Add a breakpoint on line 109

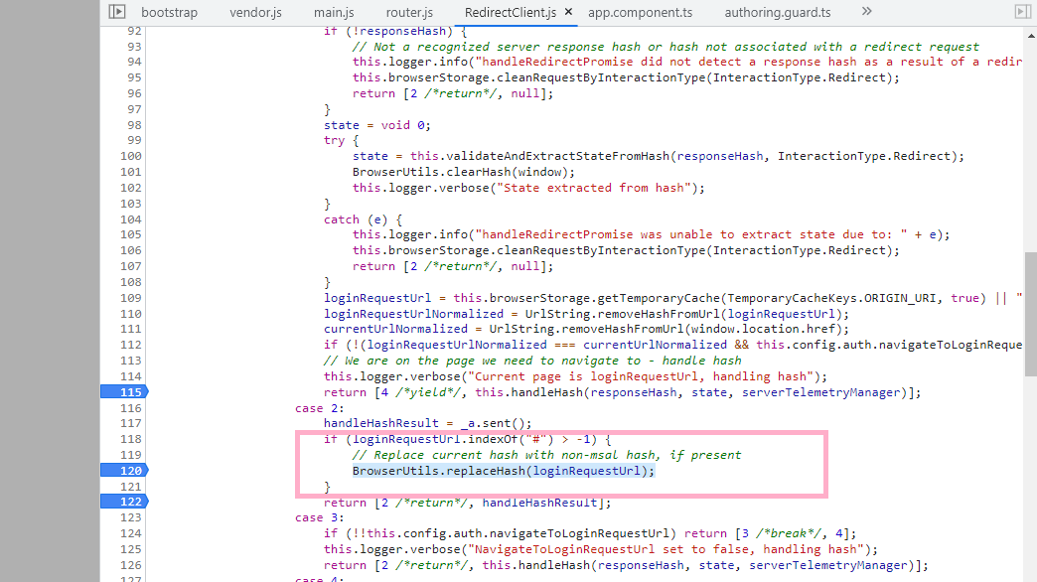click(131, 298)
